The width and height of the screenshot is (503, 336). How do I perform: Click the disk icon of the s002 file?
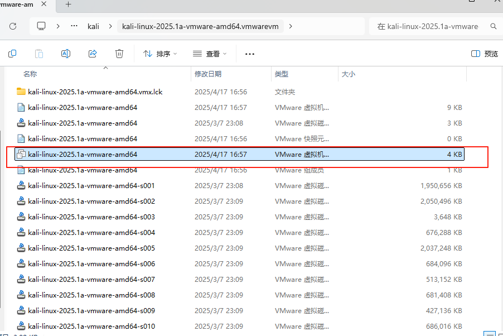click(x=21, y=201)
